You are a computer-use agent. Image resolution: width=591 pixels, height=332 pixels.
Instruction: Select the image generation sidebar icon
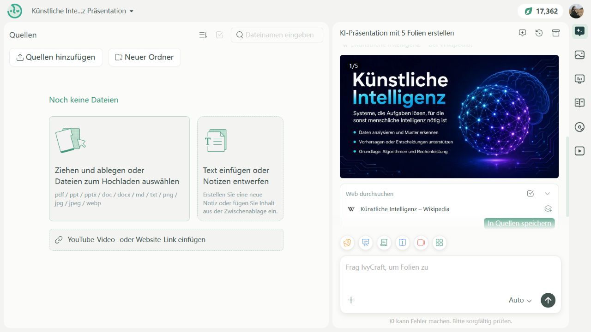[579, 55]
